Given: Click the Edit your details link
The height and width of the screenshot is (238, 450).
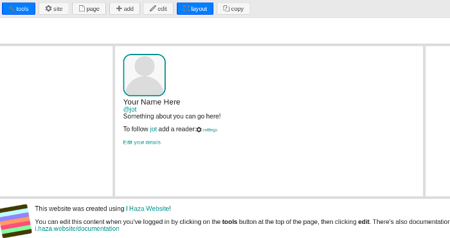Looking at the screenshot, I should 142,142.
